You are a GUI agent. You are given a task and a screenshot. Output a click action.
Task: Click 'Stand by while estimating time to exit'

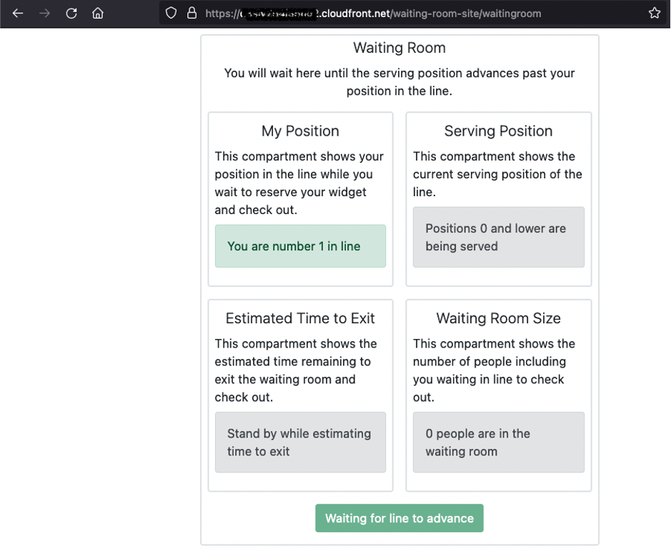(300, 442)
